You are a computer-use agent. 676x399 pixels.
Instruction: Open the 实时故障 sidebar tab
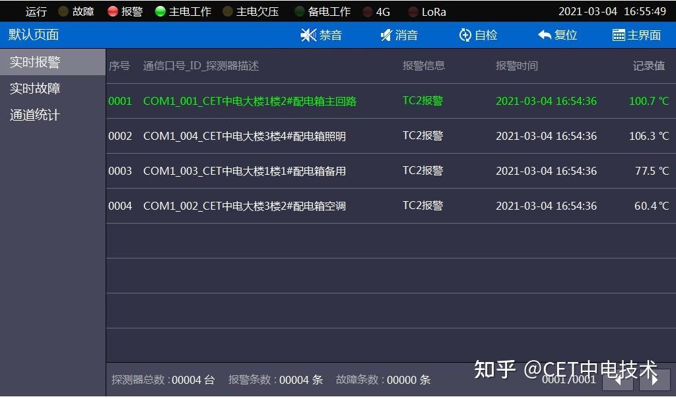click(x=35, y=88)
